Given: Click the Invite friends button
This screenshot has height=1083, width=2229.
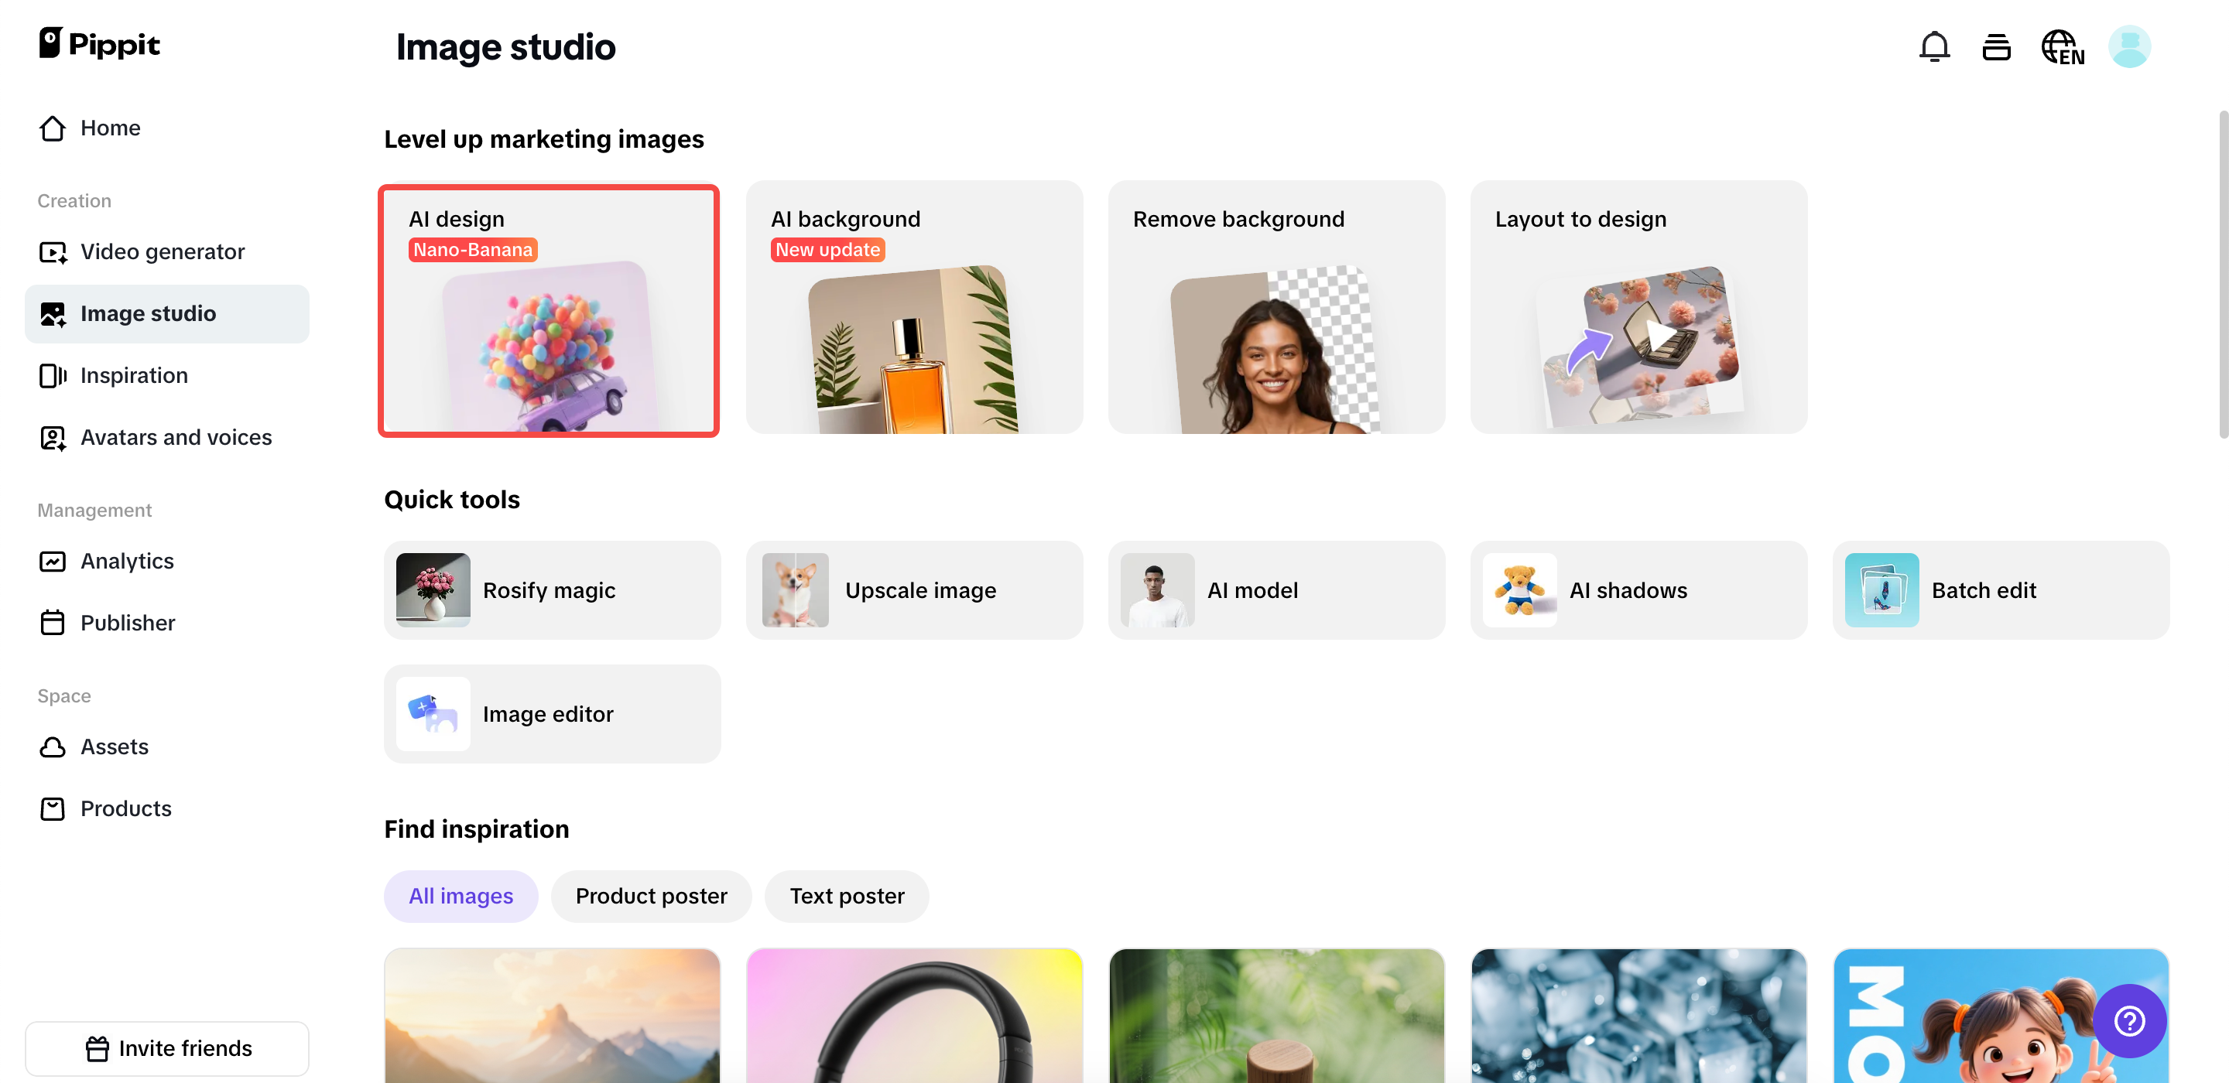Looking at the screenshot, I should [167, 1048].
